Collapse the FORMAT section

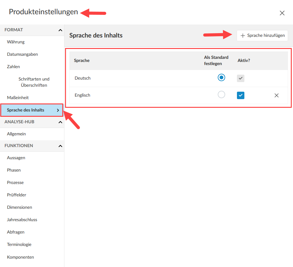[60, 30]
